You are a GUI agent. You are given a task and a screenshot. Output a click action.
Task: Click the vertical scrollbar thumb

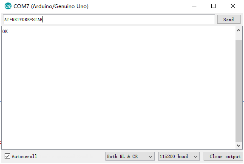point(238,91)
